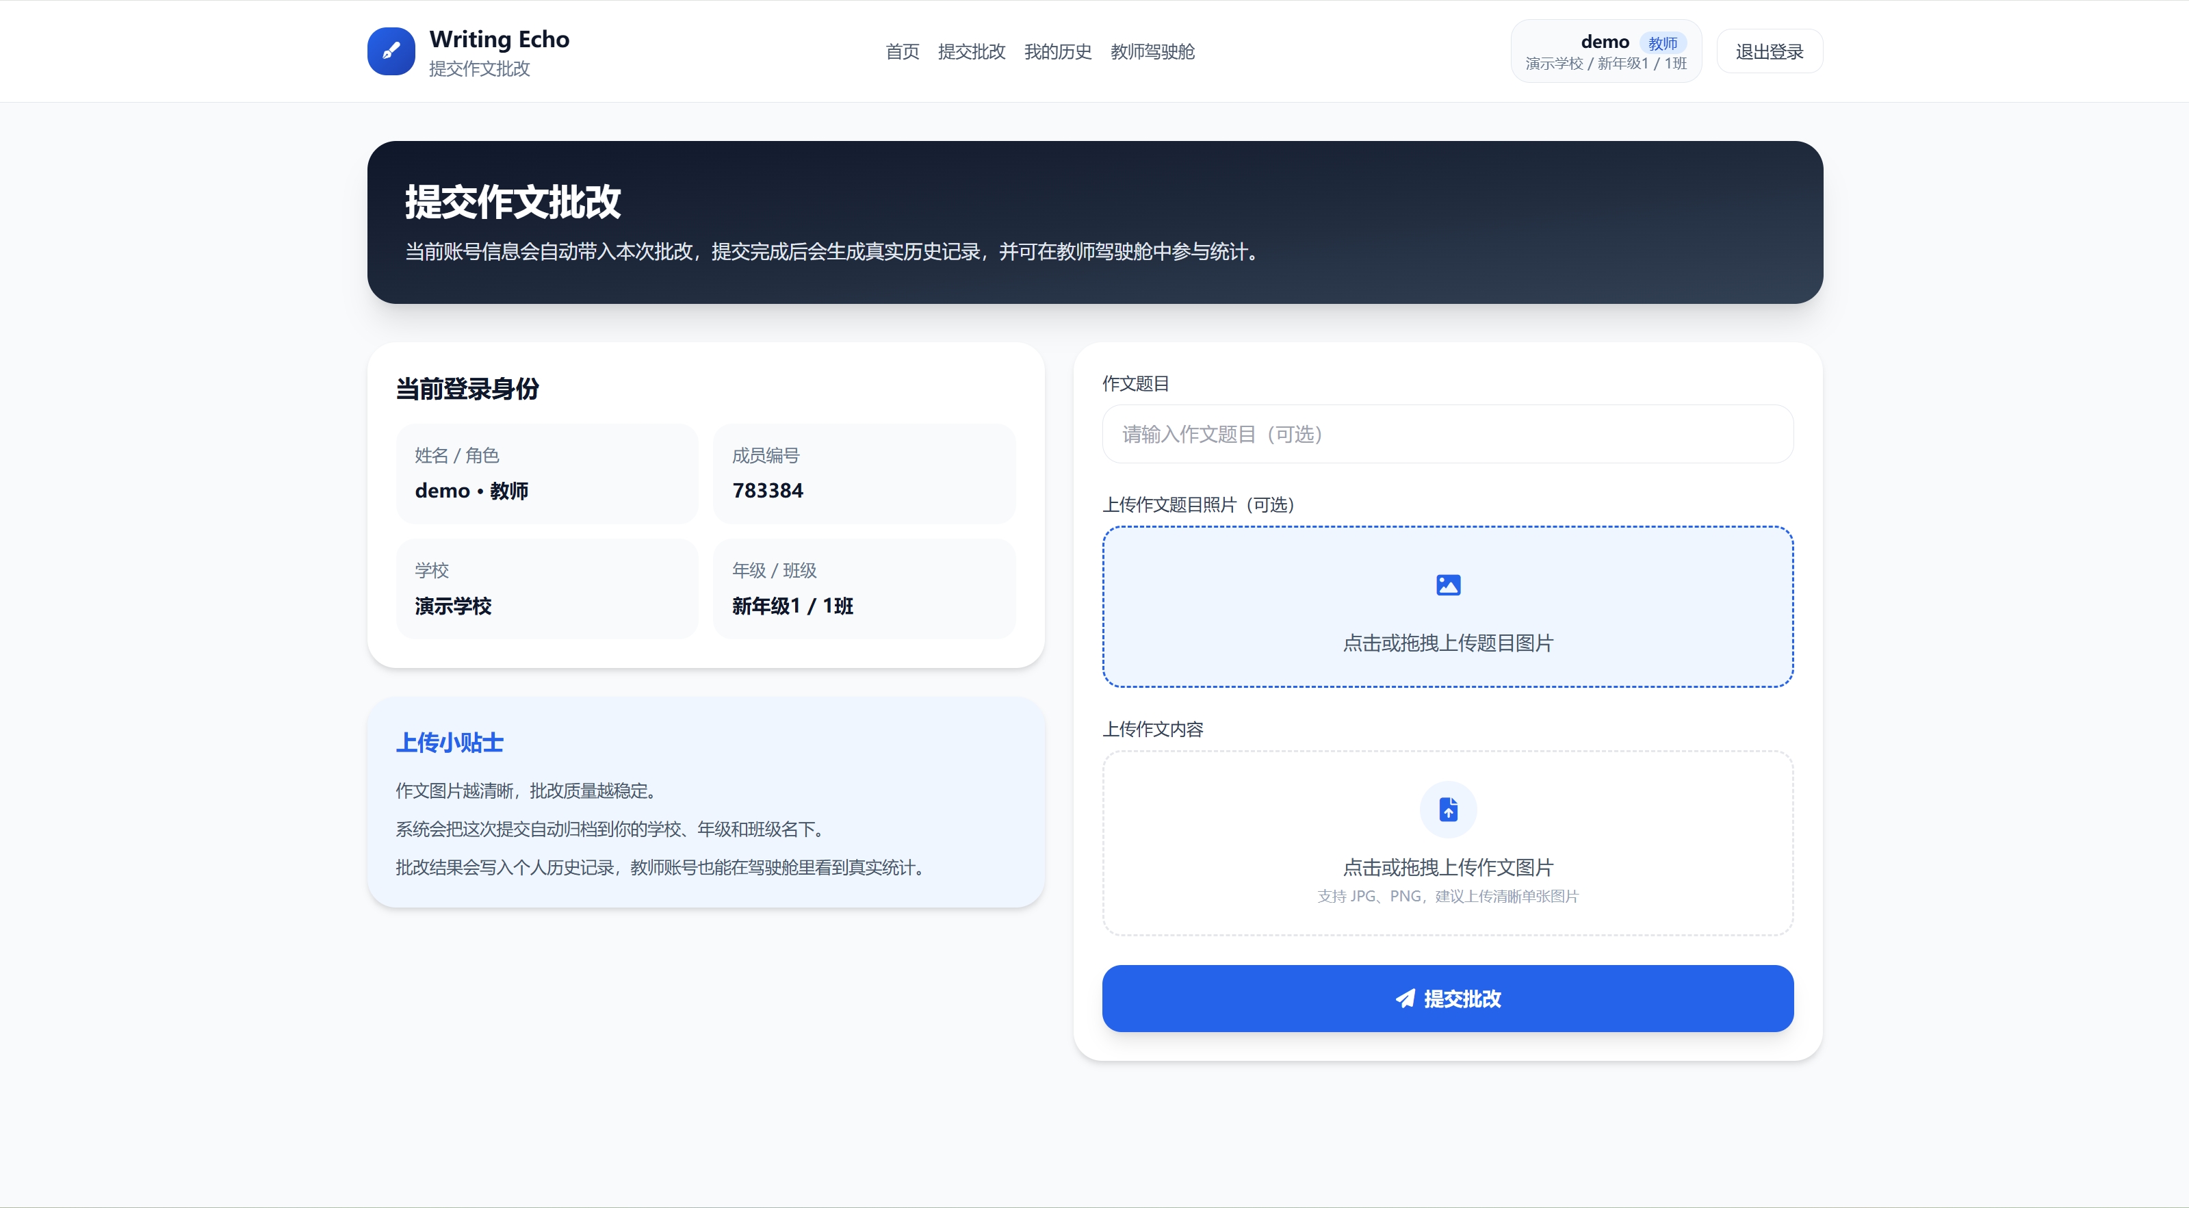The image size is (2189, 1208).
Task: Click the paper plane icon on the submit button
Action: [x=1406, y=999]
